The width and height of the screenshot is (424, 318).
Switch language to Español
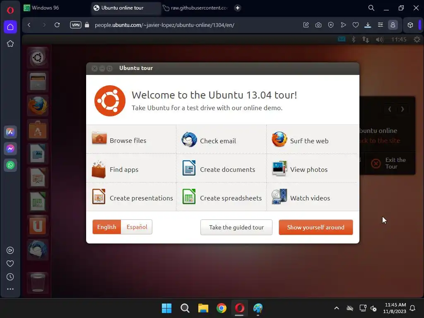click(137, 227)
